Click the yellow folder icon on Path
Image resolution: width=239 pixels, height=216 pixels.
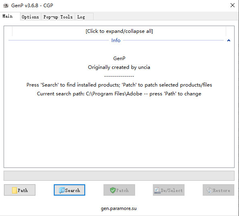tap(14, 190)
